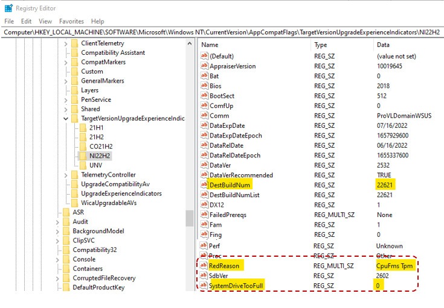Select the DataVerRecommended value name
444x308 pixels.
(241, 175)
